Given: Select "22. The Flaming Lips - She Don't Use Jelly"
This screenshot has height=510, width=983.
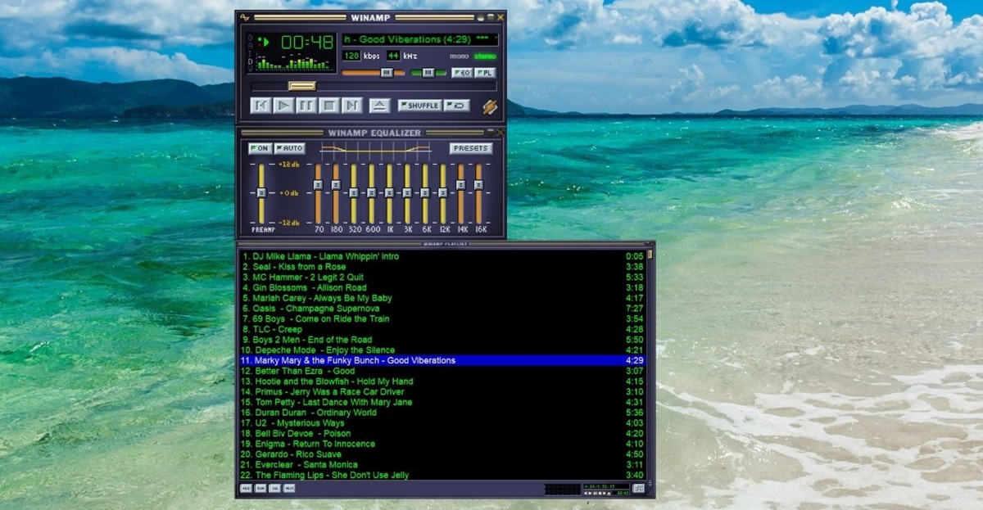Looking at the screenshot, I should coord(442,475).
